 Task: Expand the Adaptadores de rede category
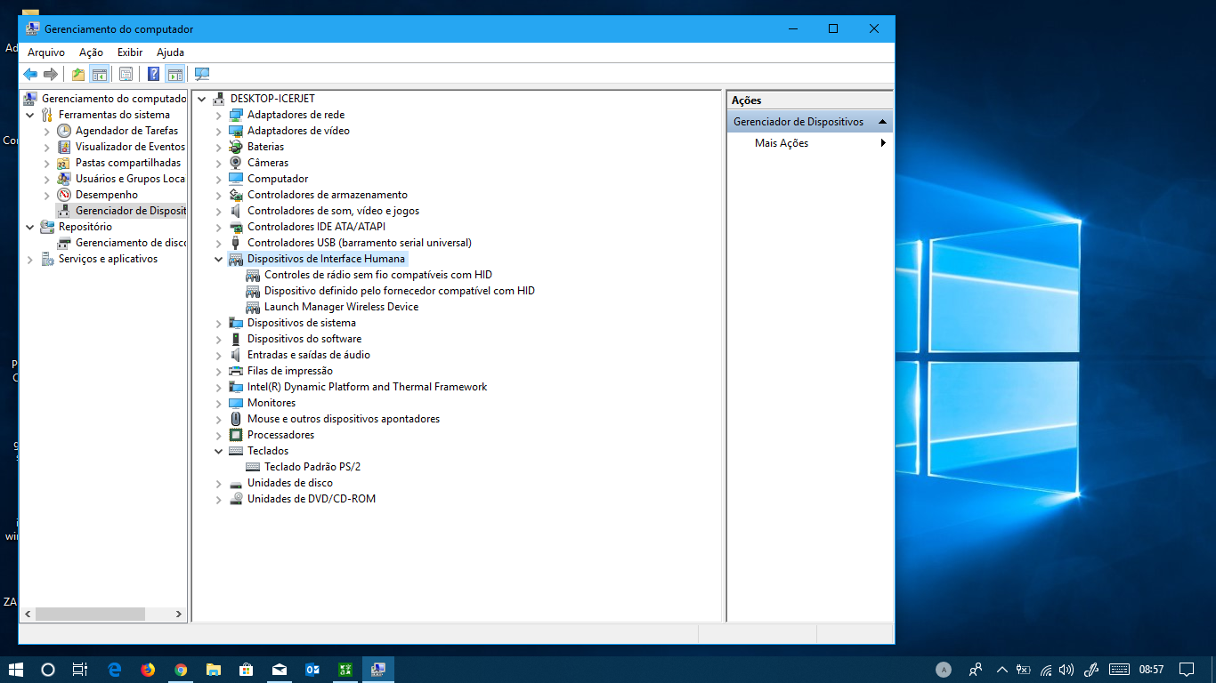[x=219, y=114]
